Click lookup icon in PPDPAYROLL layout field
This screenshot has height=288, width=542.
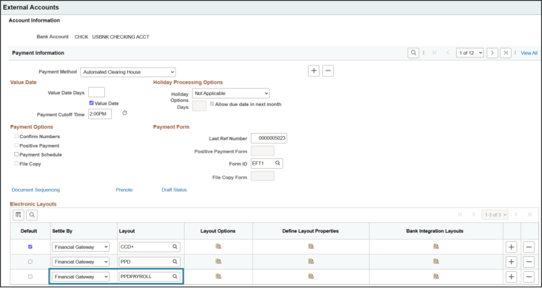pyautogui.click(x=174, y=276)
